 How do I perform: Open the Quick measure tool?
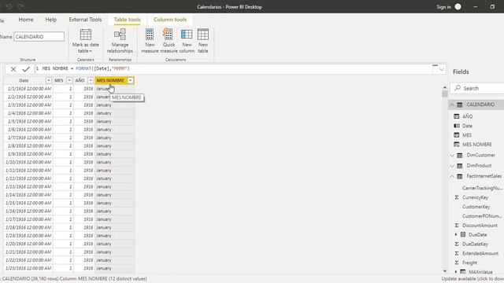coord(169,41)
